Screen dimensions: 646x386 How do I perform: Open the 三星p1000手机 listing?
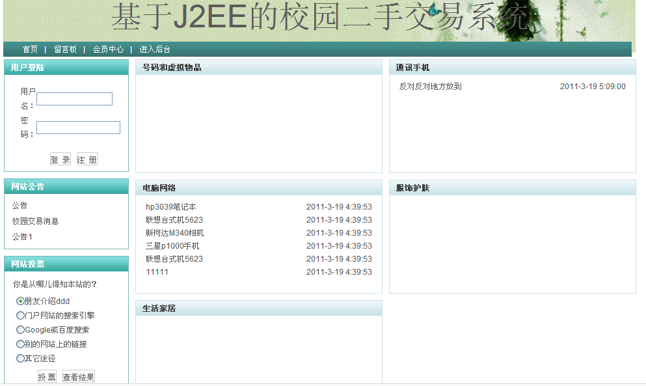[x=172, y=246]
